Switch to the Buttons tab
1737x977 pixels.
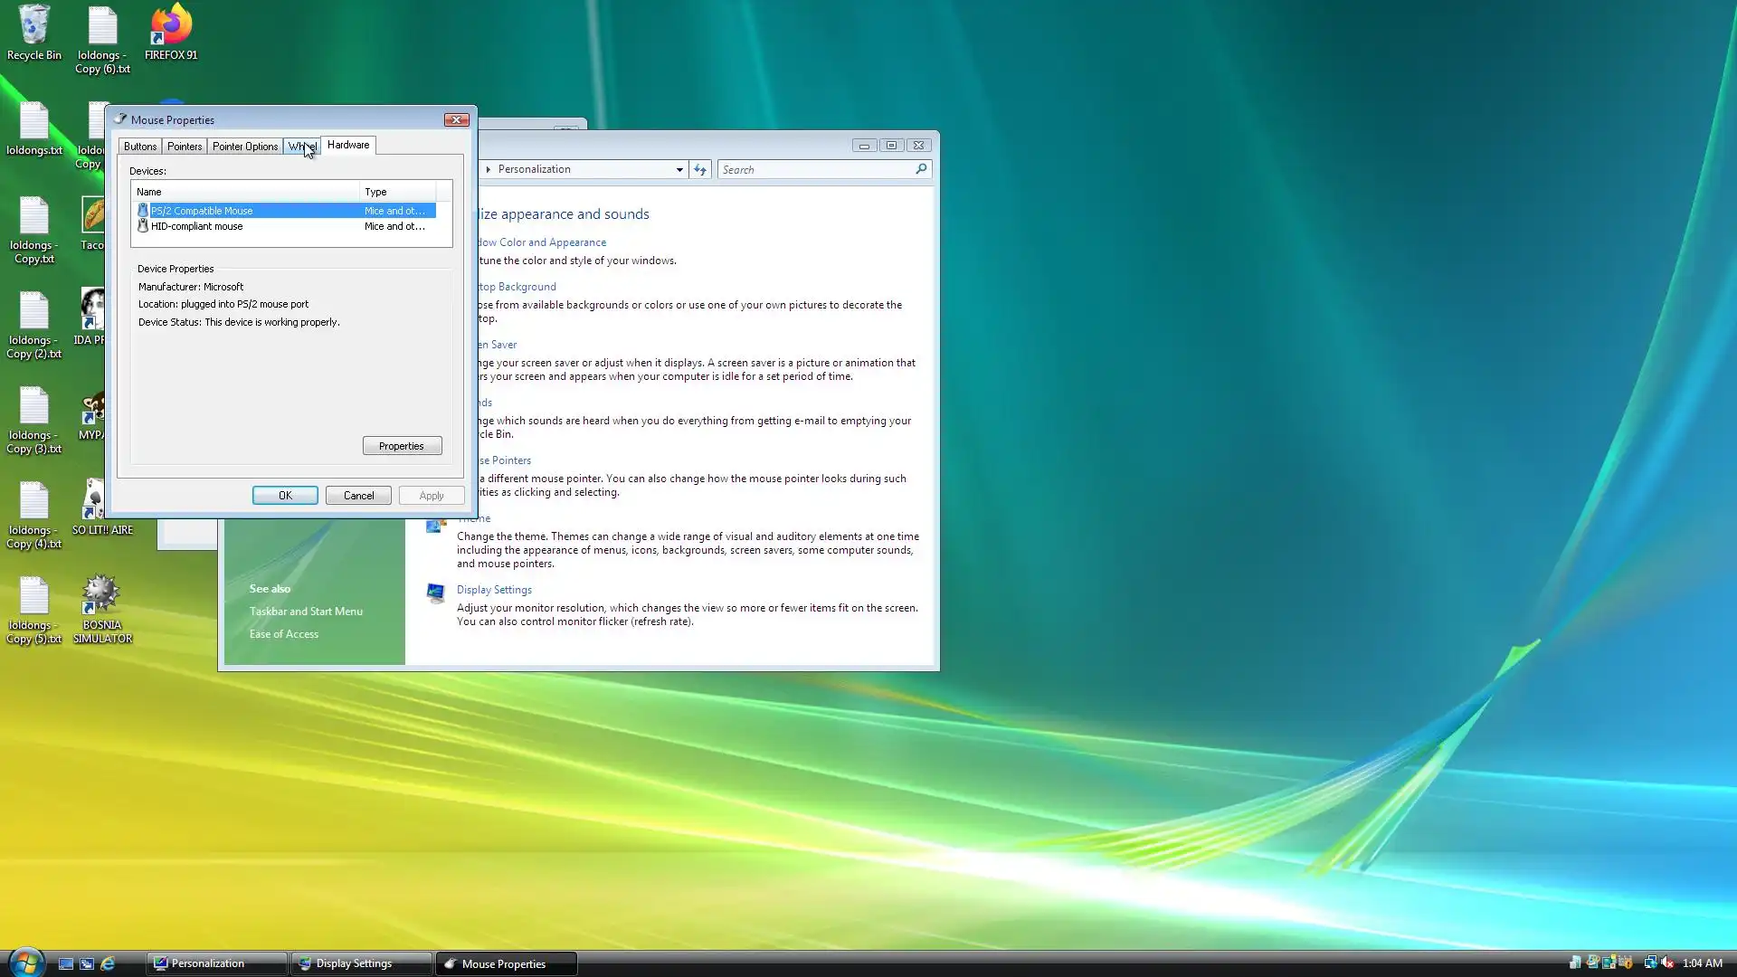coord(140,147)
